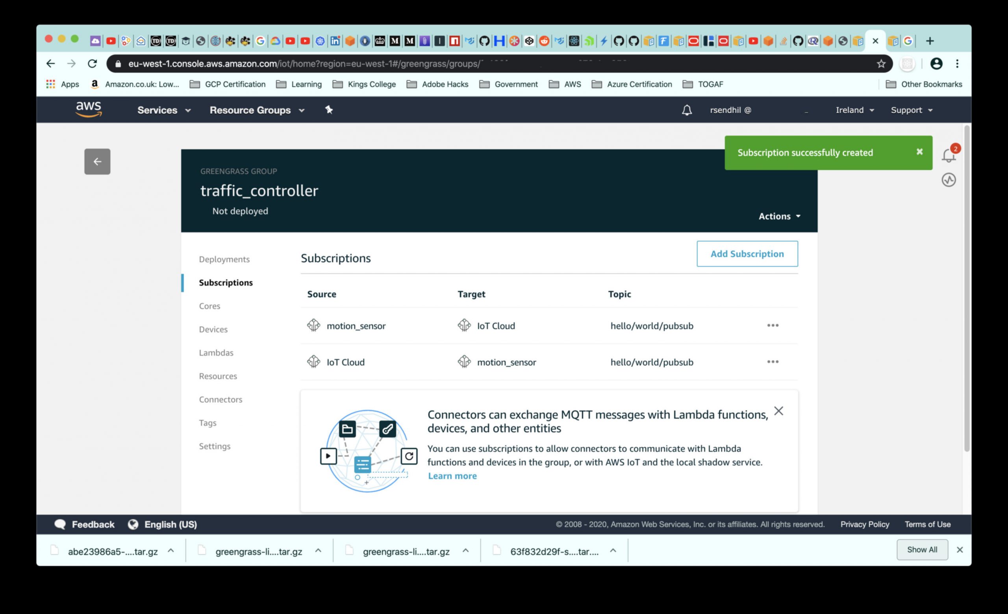Dismiss the subscription created success message
This screenshot has width=1008, height=614.
point(919,152)
